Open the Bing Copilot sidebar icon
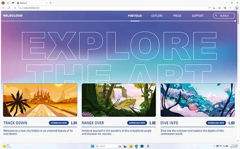This screenshot has width=240, height=149. 236,8
